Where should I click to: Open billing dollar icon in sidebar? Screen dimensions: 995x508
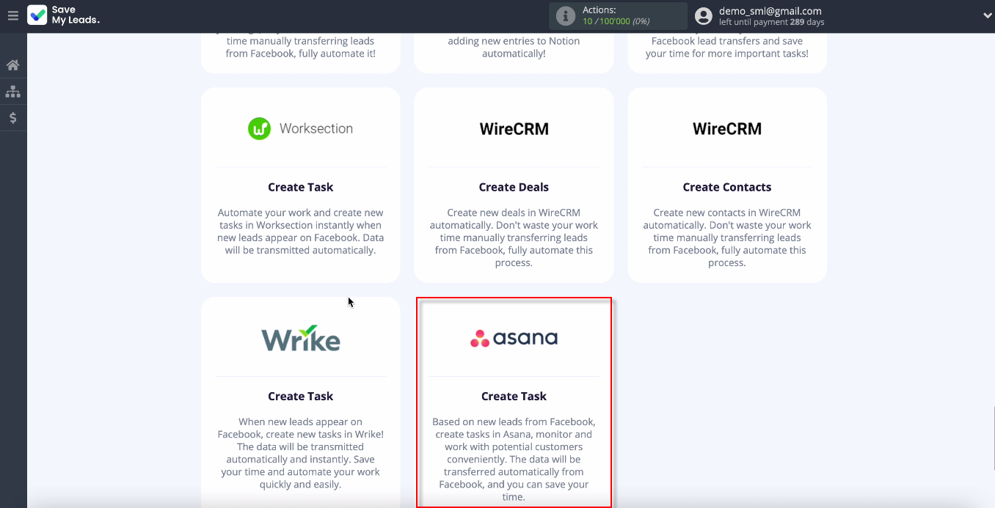pos(12,118)
